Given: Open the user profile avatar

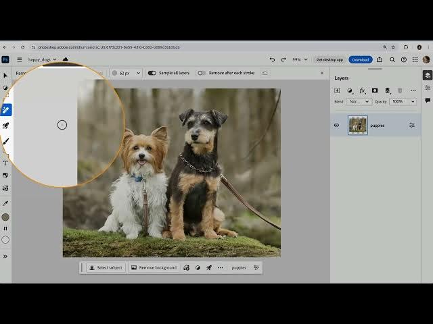Looking at the screenshot, I should (x=426, y=59).
